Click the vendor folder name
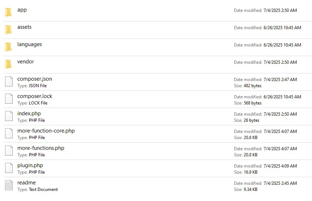 click(x=26, y=62)
